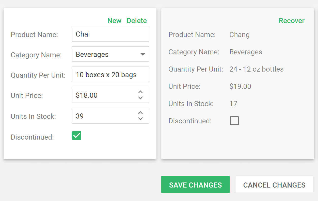Recover the deleted Chang product

tap(292, 21)
